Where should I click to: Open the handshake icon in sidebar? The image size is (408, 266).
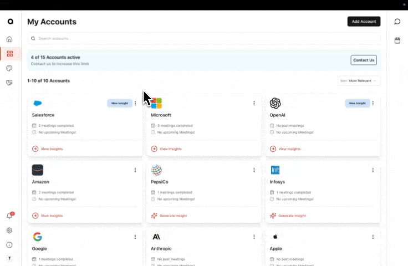[x=9, y=83]
